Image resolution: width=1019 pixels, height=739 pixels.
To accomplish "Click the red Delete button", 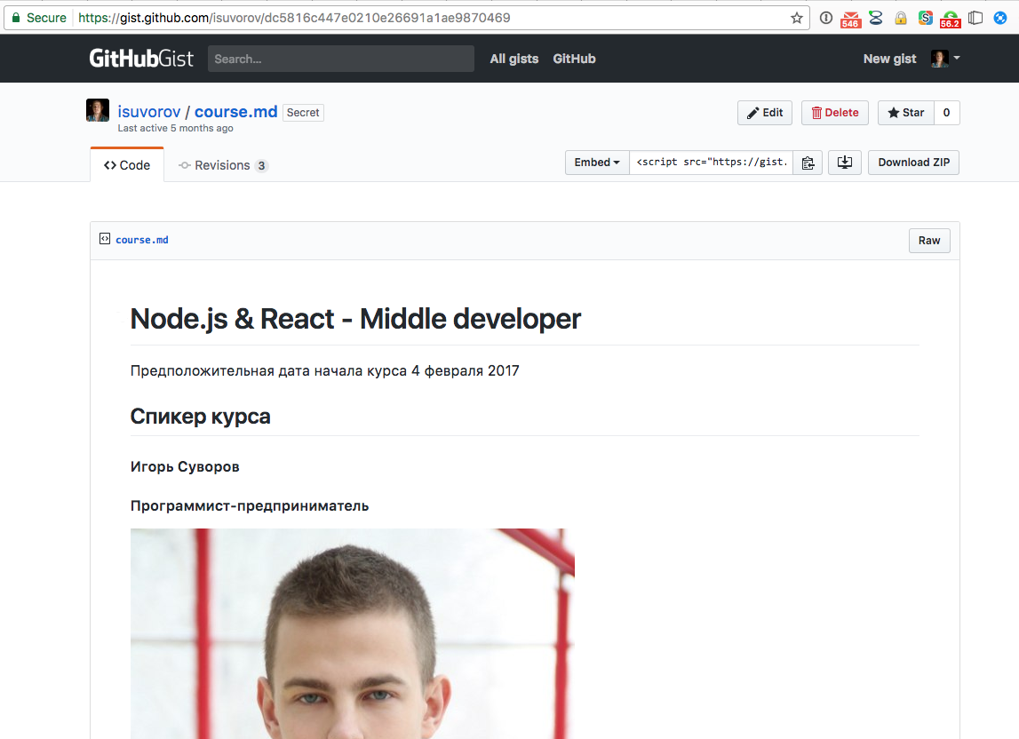I will pyautogui.click(x=835, y=113).
